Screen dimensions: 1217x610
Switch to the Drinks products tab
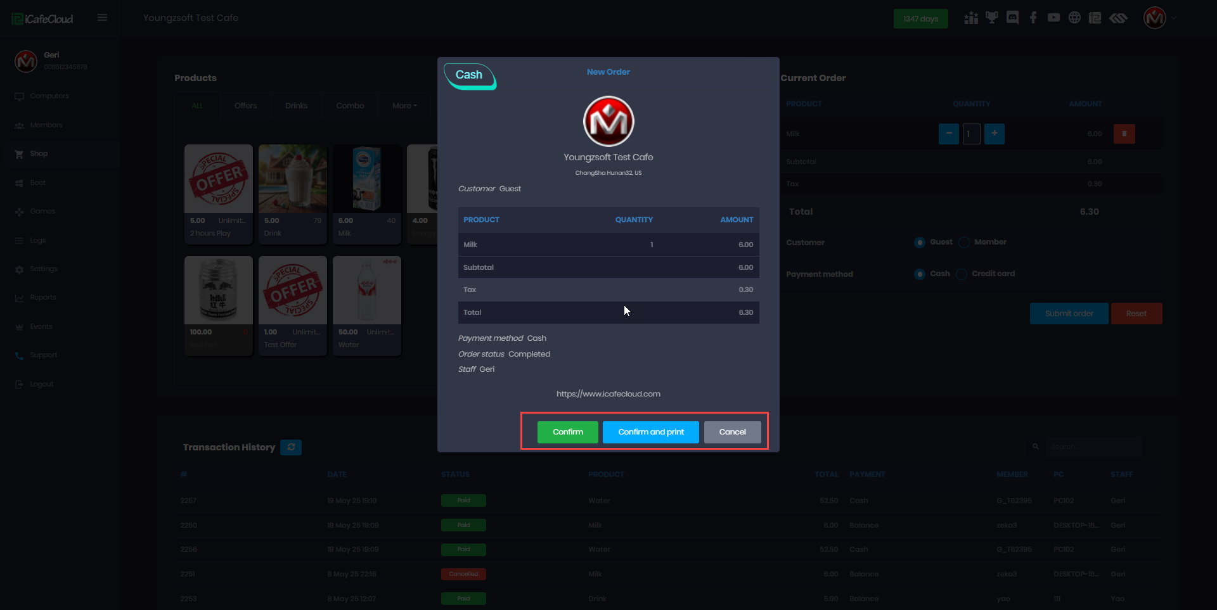(296, 106)
